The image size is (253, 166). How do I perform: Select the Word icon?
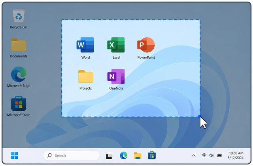(x=85, y=45)
